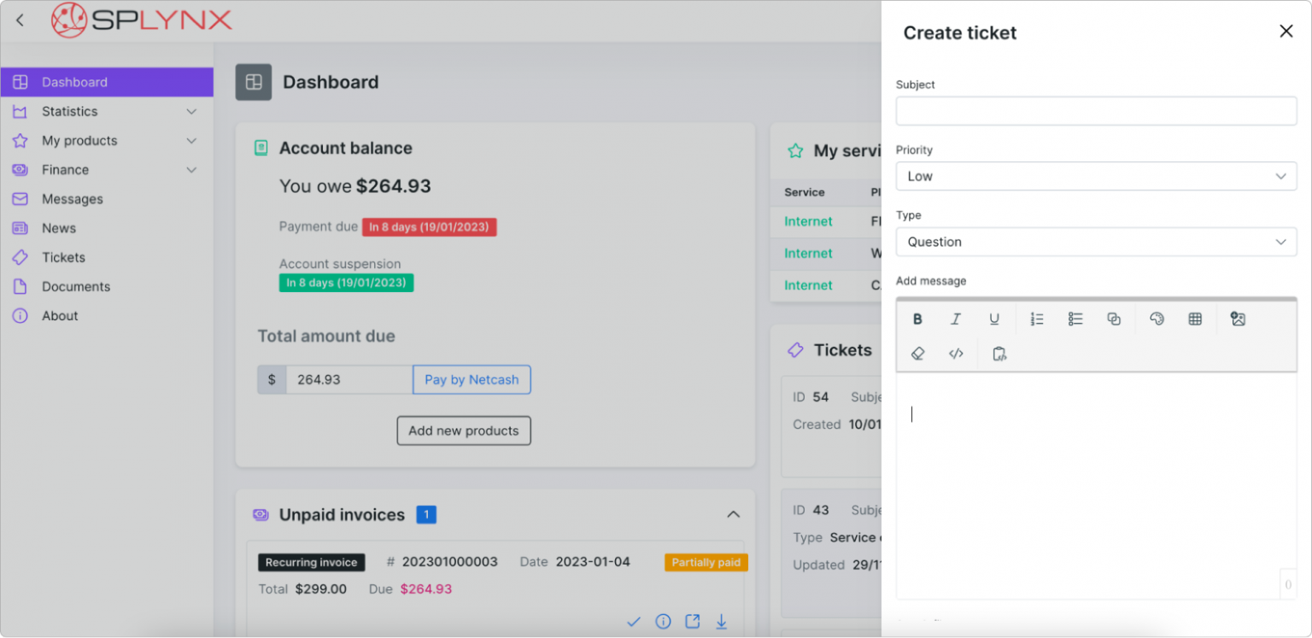Click the Add new products button
This screenshot has width=1312, height=638.
tap(464, 430)
